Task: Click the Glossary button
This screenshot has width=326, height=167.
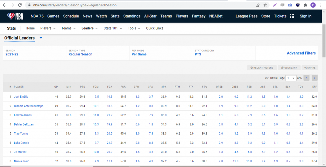Action: tap(289, 68)
